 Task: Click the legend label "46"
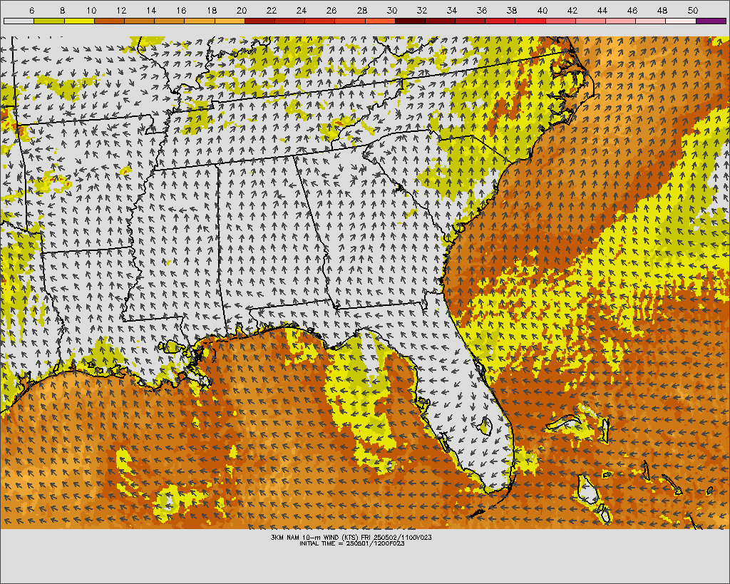632,10
